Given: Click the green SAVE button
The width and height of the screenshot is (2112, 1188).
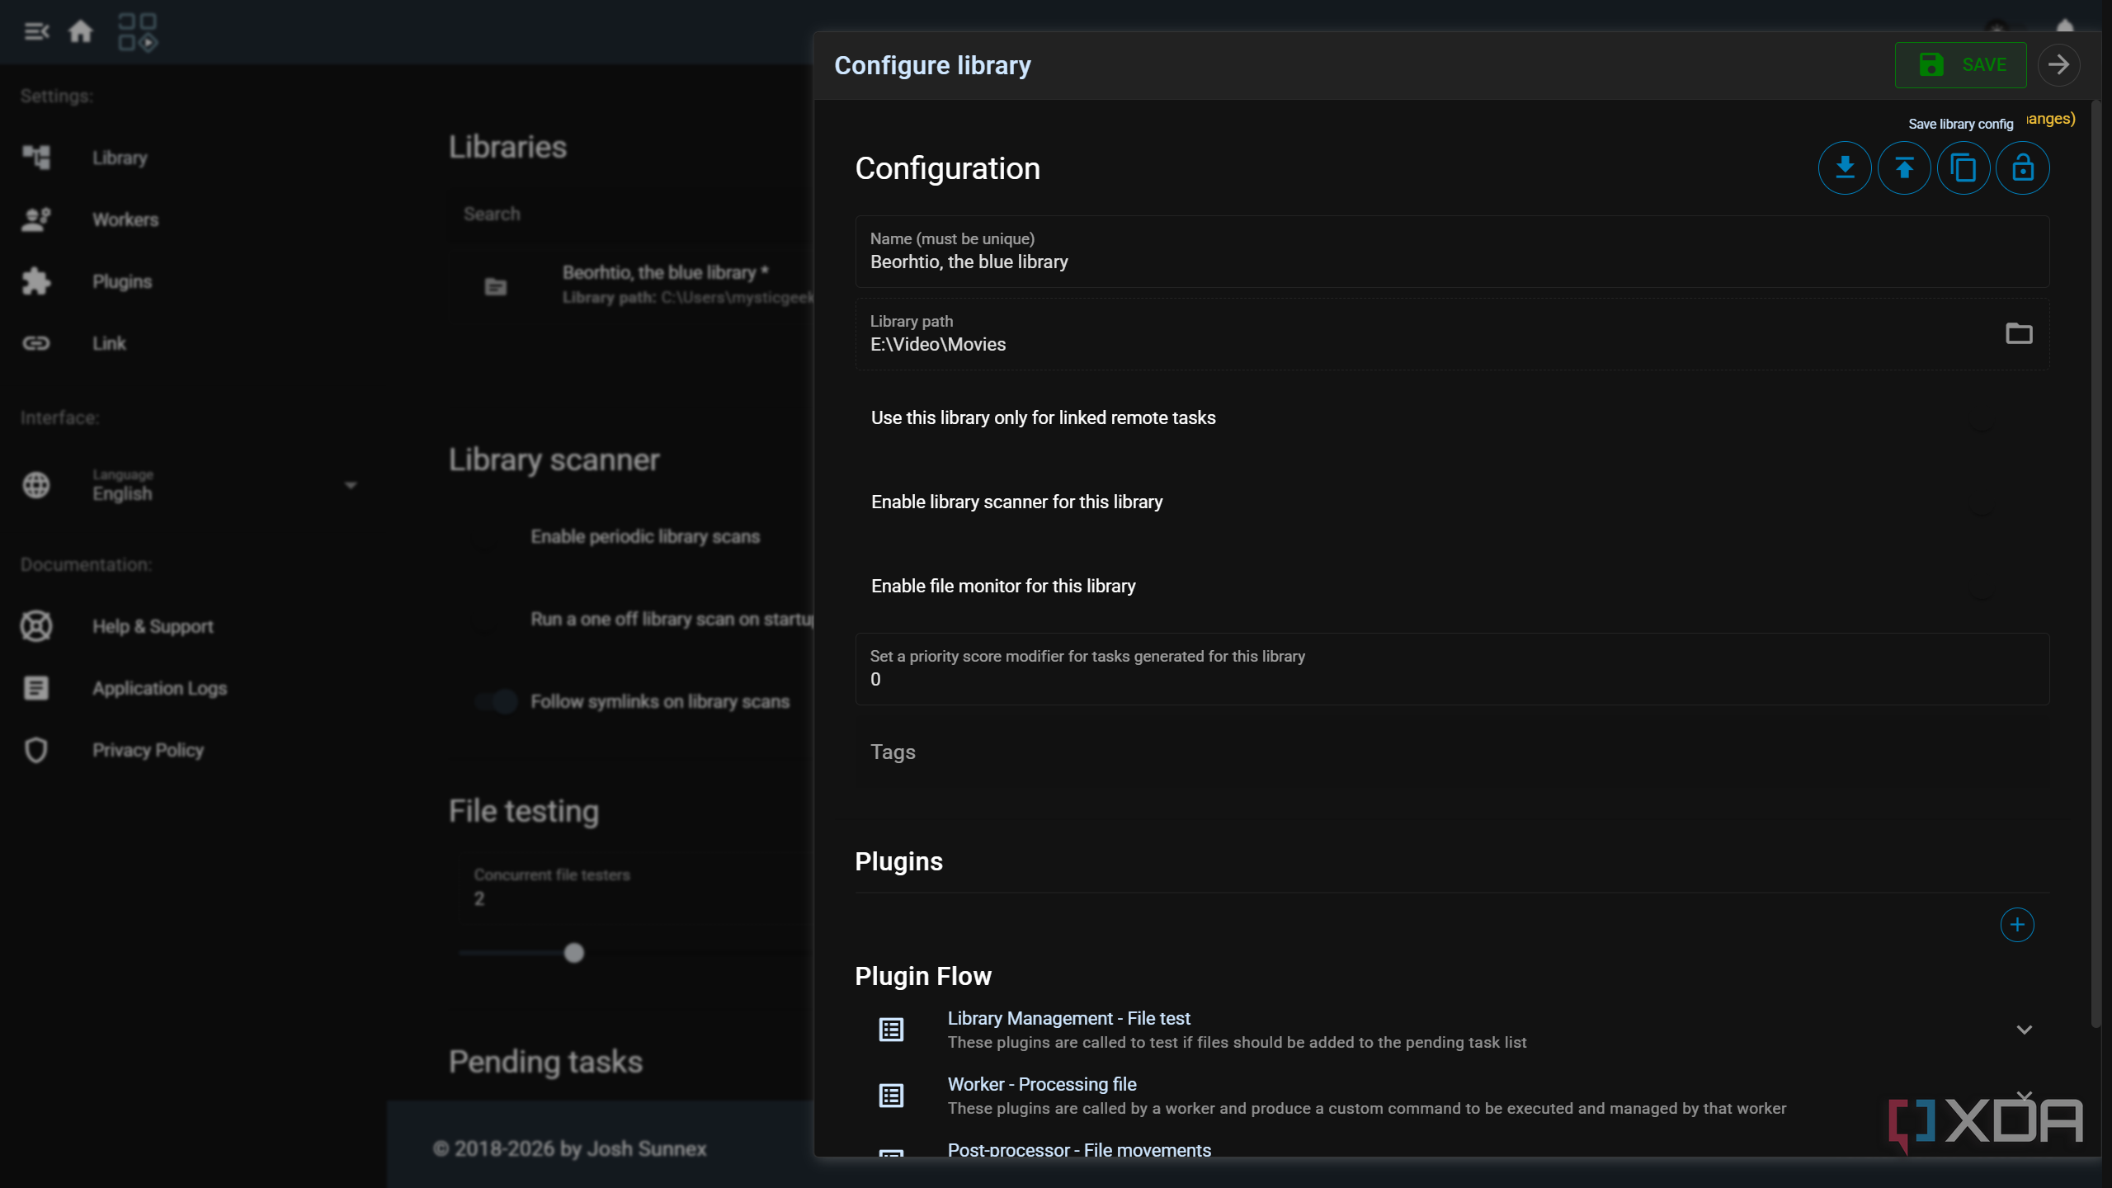Looking at the screenshot, I should coord(1960,64).
